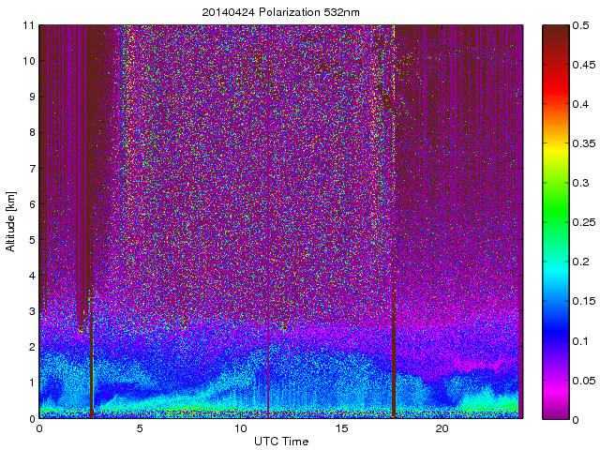Click the x-axis tick label '10'
The height and width of the screenshot is (450, 600).
pyautogui.click(x=240, y=428)
